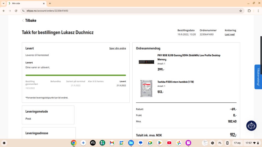
Task: Open the tote holding space icon
Action: click(205, 143)
